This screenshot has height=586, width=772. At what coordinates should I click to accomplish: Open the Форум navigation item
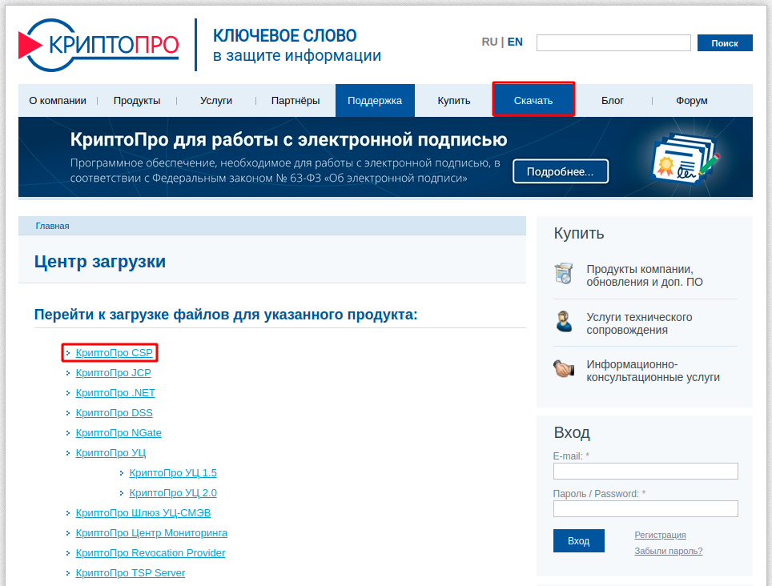pyautogui.click(x=692, y=100)
